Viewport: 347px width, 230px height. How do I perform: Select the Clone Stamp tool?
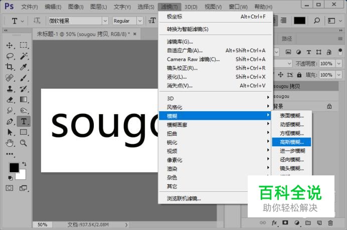pos(10,89)
